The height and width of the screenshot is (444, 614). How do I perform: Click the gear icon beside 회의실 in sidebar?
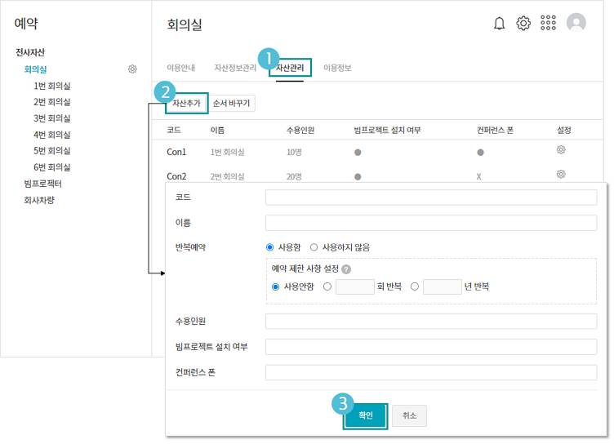tap(132, 69)
